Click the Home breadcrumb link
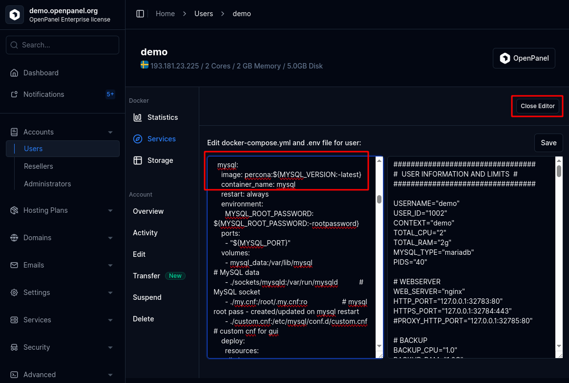This screenshot has height=383, width=569. click(165, 14)
